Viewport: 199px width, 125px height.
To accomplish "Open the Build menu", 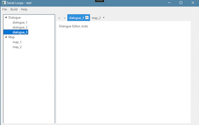I will pos(14,9).
